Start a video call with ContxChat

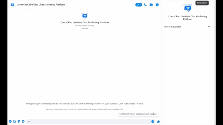151,5
